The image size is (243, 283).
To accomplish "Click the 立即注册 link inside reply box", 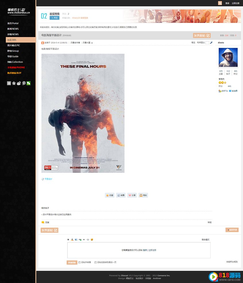I will pos(152,250).
